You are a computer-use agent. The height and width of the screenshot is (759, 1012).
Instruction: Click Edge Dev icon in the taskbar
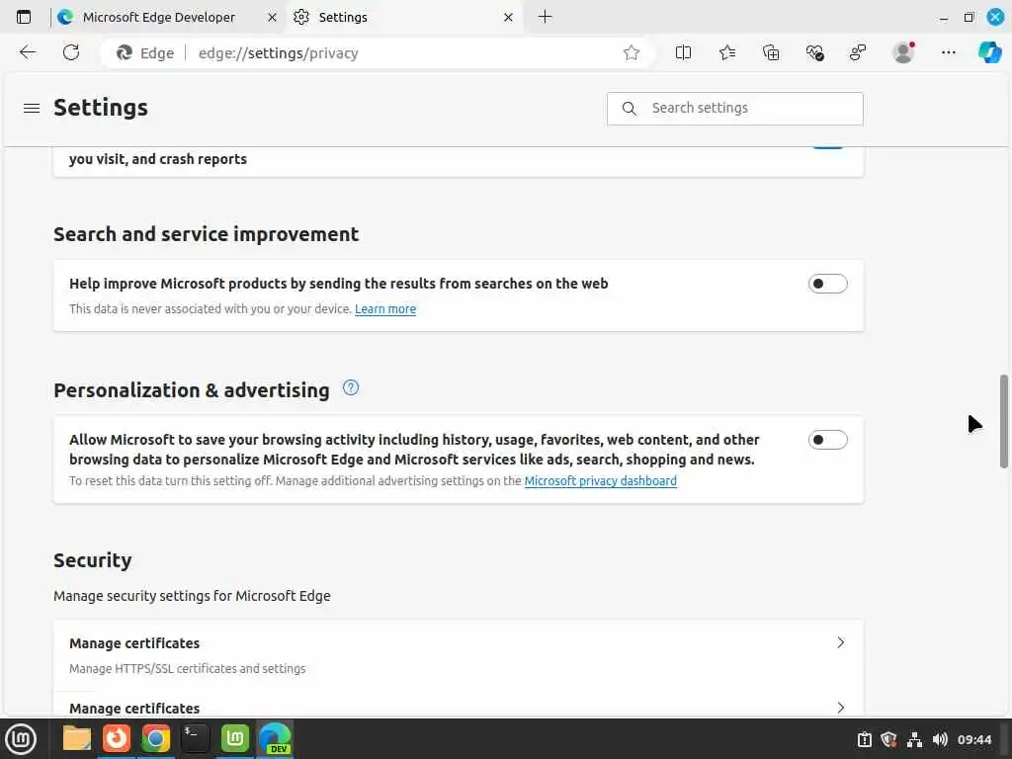click(276, 738)
